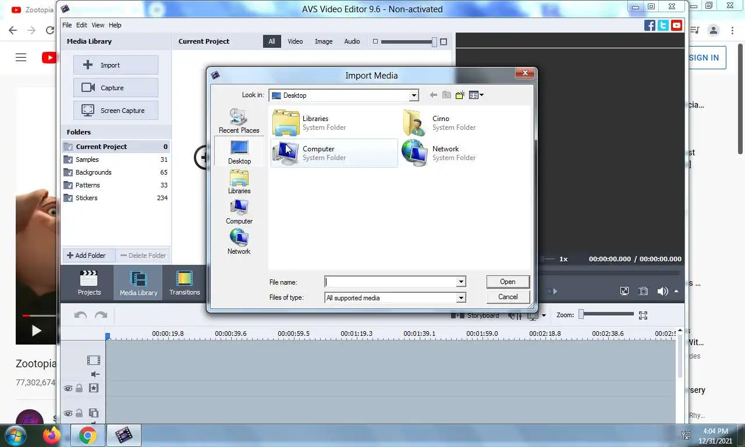
Task: Open Libraries in the dialog places sidebar
Action: coord(239,182)
